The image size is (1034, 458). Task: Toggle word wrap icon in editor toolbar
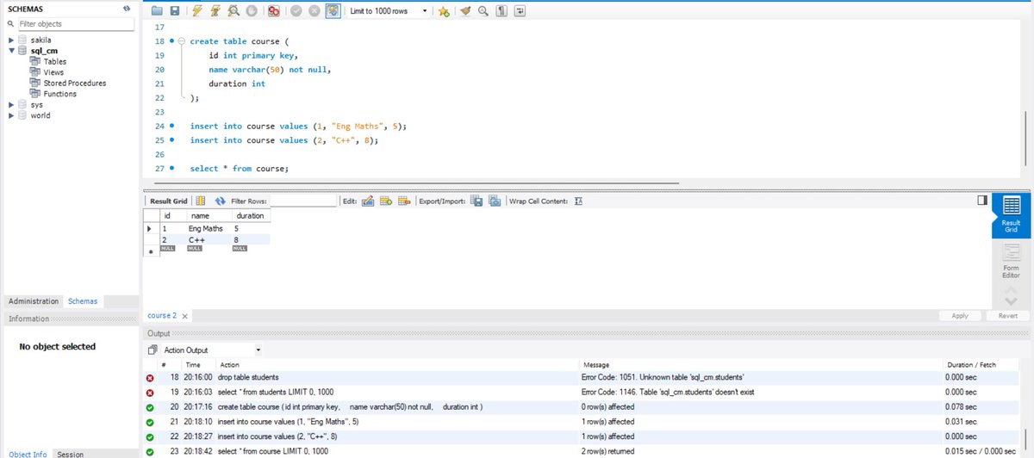pos(520,11)
